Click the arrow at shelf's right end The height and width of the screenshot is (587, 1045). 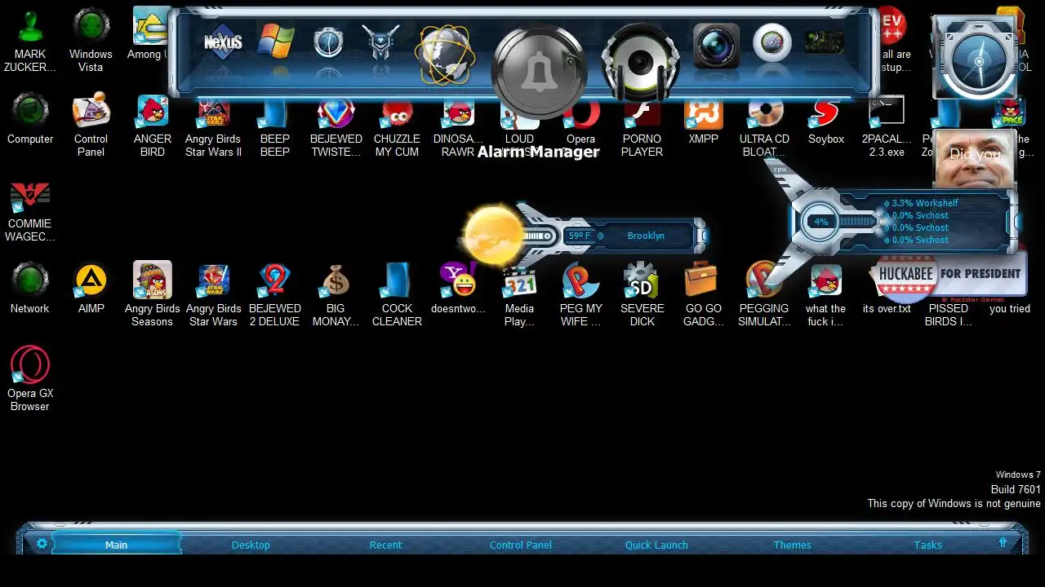click(x=1003, y=543)
